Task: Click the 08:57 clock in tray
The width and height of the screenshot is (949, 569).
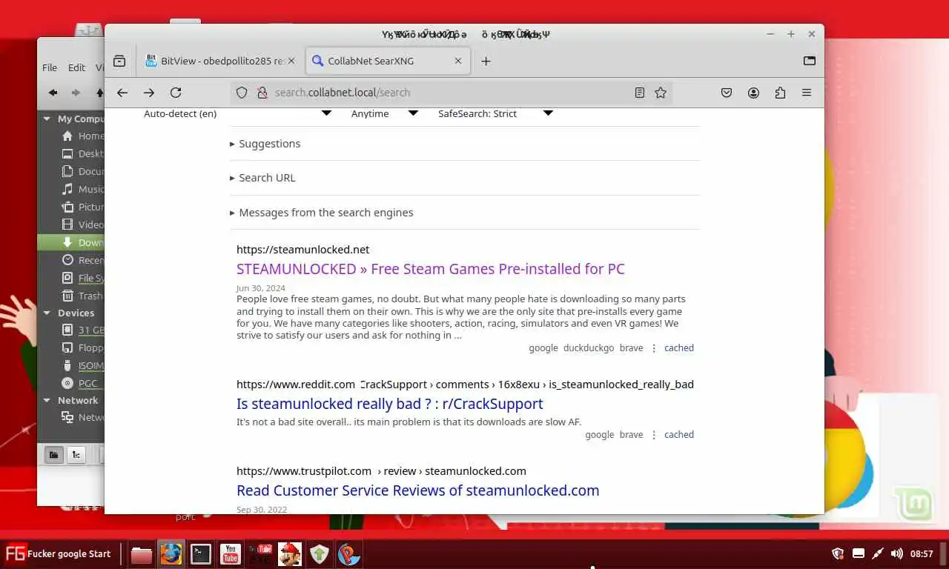Action: (x=922, y=553)
